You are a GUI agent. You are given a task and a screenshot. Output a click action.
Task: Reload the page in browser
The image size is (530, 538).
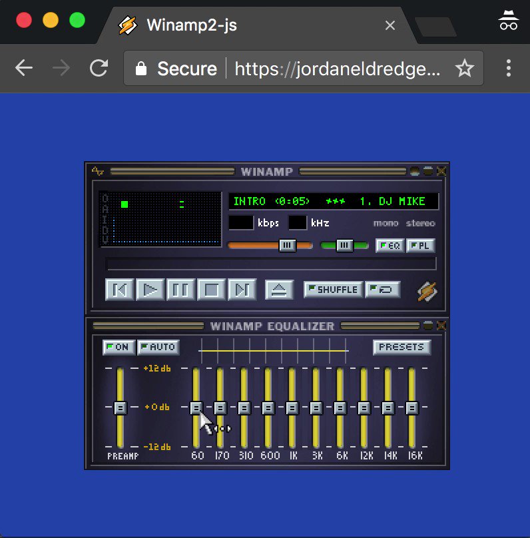coord(99,68)
